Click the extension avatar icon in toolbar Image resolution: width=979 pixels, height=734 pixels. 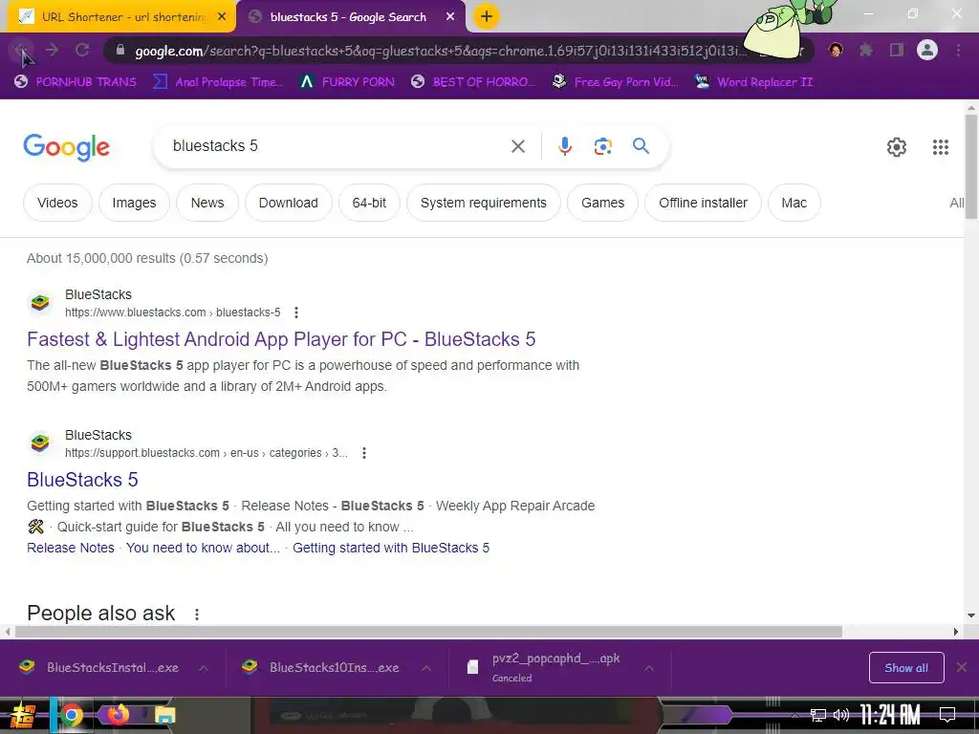836,50
